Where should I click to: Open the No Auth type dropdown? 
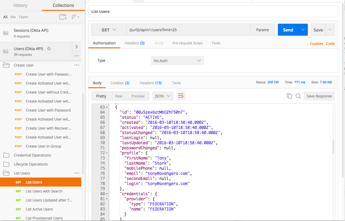(x=177, y=61)
